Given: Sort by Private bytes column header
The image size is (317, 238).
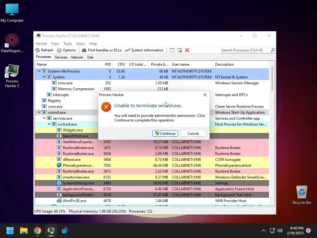Looking at the screenshot, I should click(159, 64).
